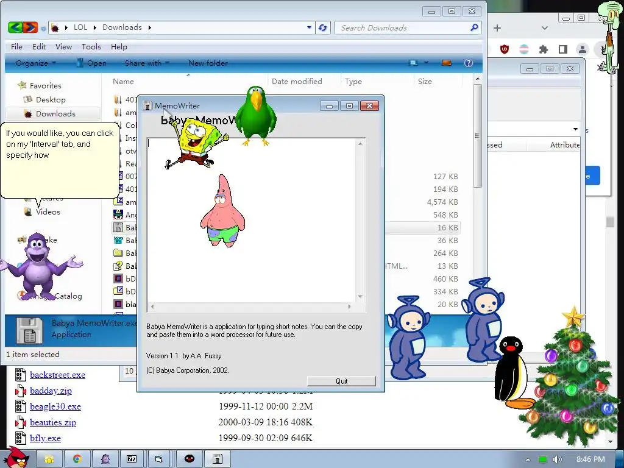Select the file sized 4,574 KB

(442, 202)
